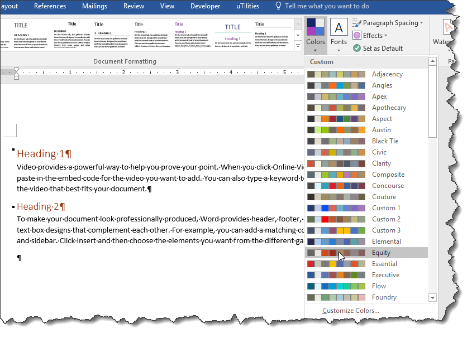Choose the Clarity color scheme
Image resolution: width=472 pixels, height=338 pixels.
coord(366,163)
